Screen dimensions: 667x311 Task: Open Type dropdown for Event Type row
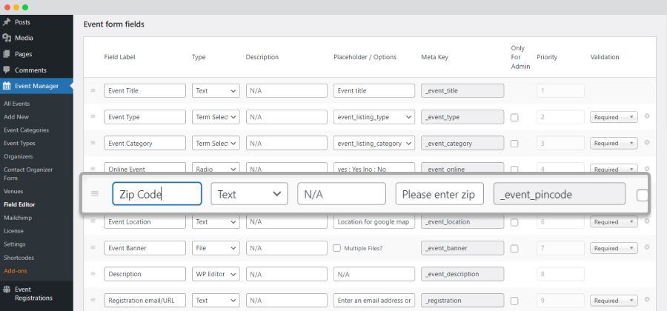pyautogui.click(x=216, y=117)
